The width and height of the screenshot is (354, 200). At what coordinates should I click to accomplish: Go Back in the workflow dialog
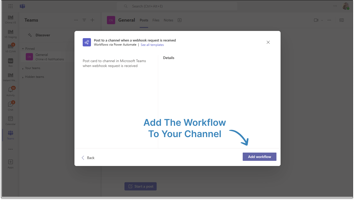88,158
